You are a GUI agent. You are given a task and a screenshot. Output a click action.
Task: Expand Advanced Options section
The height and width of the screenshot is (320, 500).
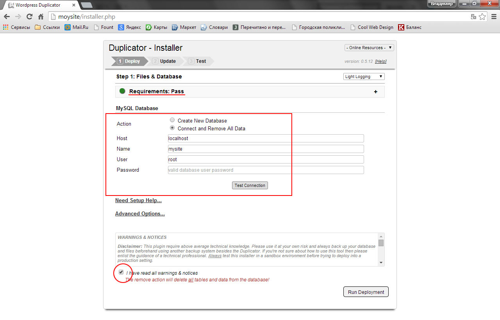pyautogui.click(x=140, y=214)
